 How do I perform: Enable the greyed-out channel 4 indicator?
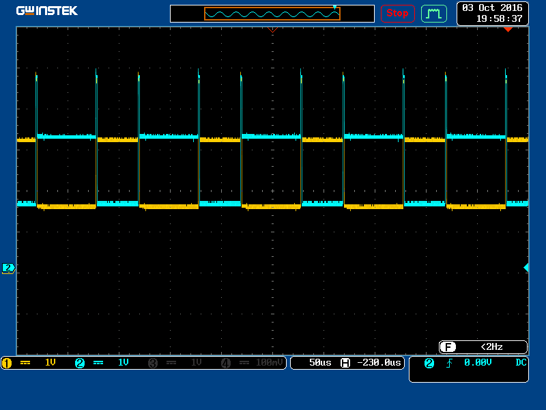click(x=226, y=363)
